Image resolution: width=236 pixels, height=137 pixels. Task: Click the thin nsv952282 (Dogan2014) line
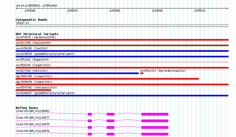(x=122, y=62)
